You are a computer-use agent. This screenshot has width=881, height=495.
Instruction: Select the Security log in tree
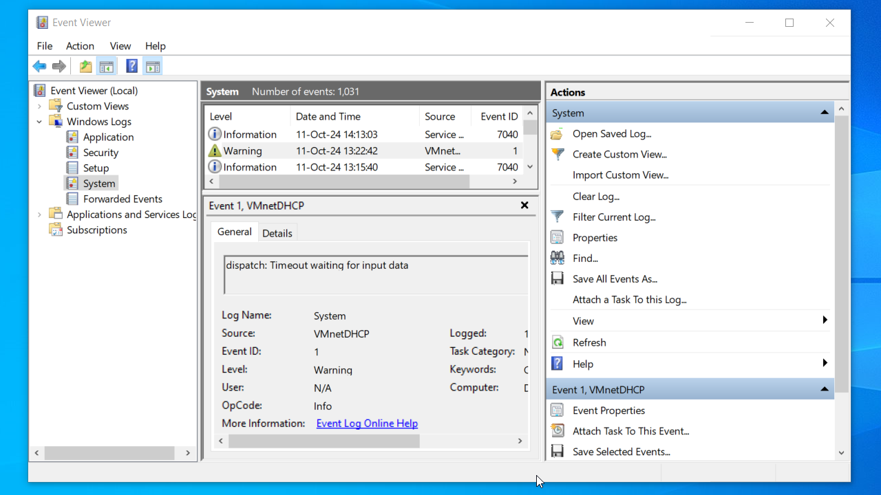click(x=100, y=153)
